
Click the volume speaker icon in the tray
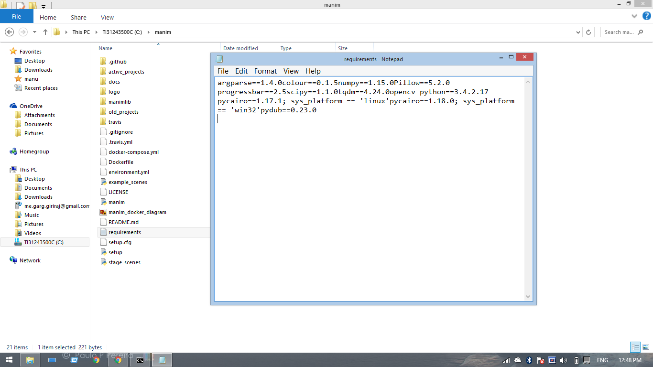(x=563, y=360)
